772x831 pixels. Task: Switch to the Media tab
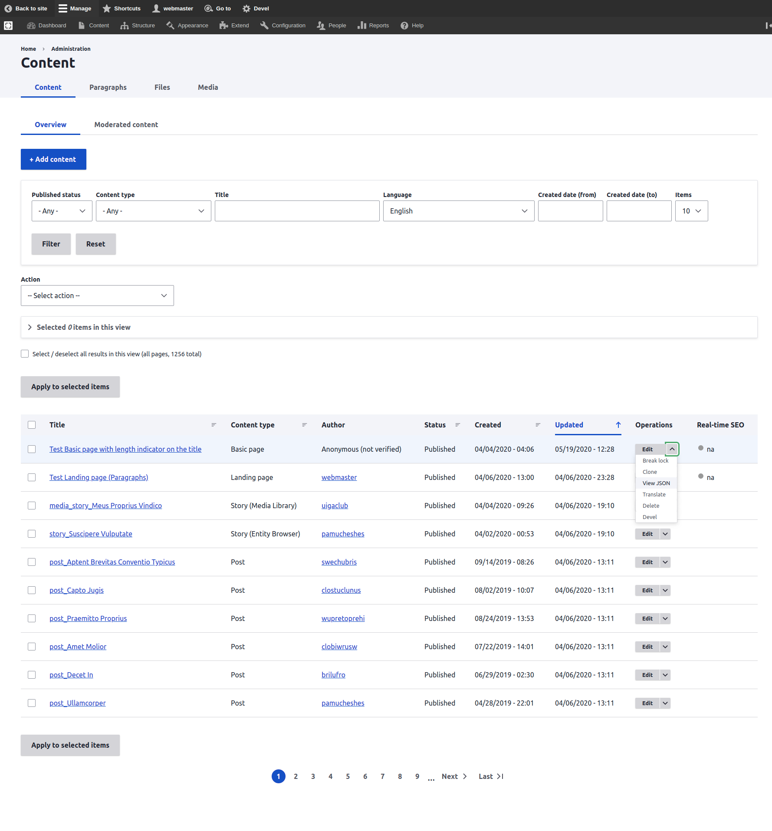pos(208,88)
